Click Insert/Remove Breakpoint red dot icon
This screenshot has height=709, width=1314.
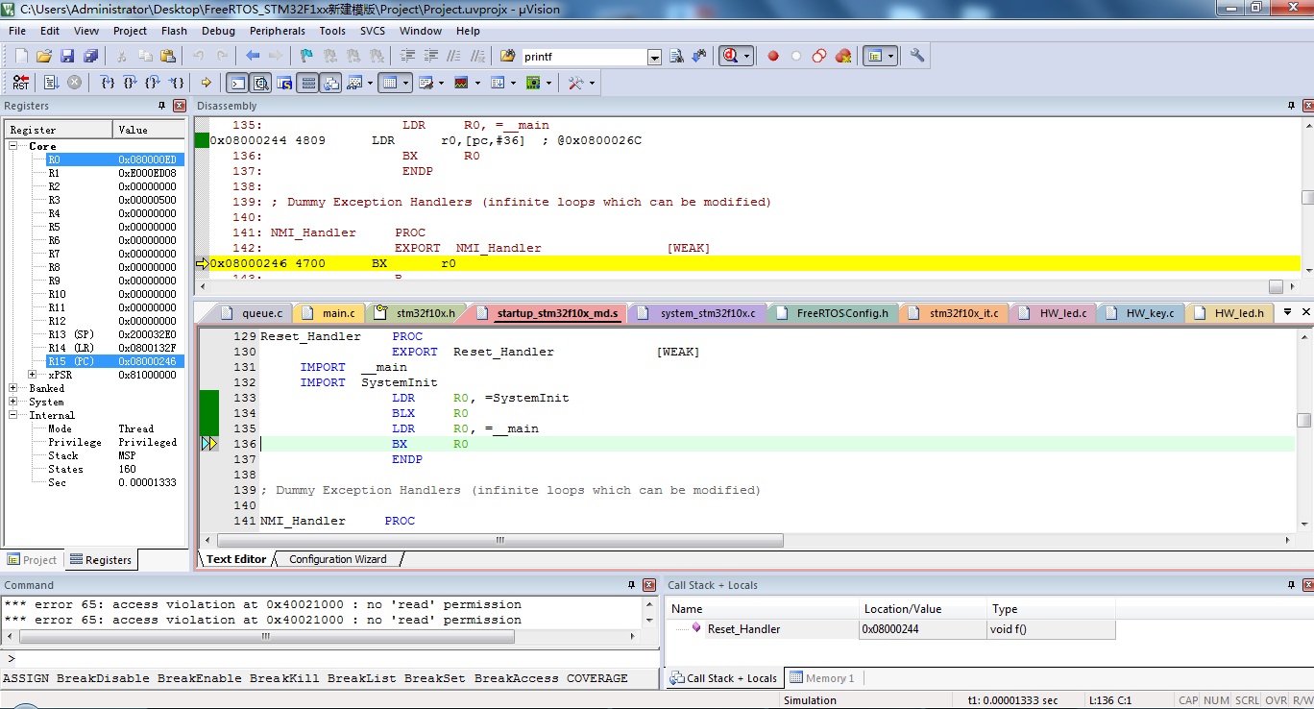coord(773,57)
